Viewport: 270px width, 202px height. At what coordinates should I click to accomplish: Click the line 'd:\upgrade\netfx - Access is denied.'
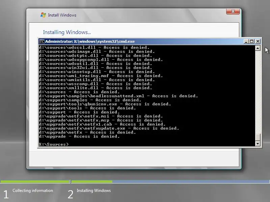pyautogui.click(x=87, y=132)
